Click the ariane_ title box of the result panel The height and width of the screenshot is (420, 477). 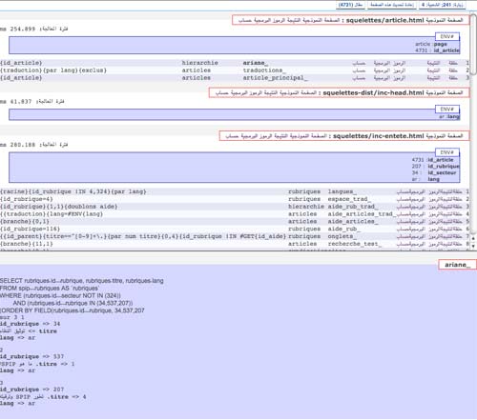click(x=457, y=265)
